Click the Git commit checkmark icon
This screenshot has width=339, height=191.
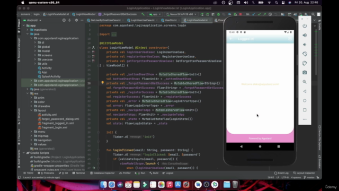259,14
